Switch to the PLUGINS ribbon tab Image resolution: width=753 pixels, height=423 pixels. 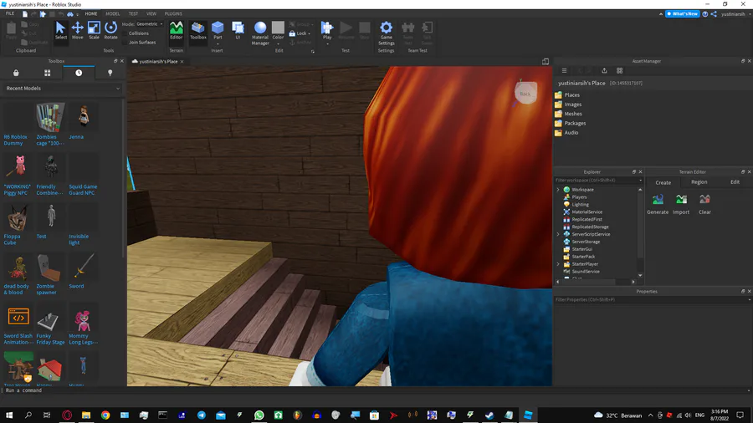click(x=173, y=14)
